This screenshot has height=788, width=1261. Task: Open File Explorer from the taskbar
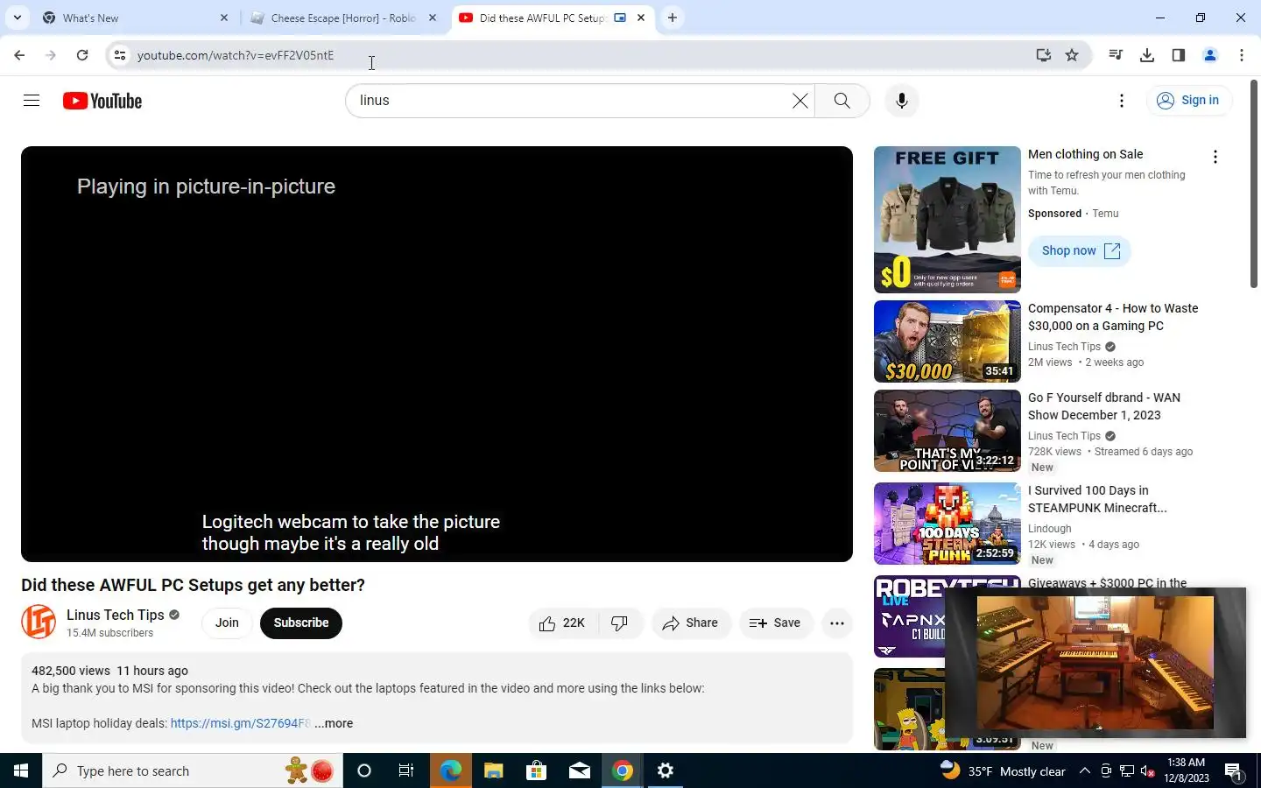coord(494,770)
